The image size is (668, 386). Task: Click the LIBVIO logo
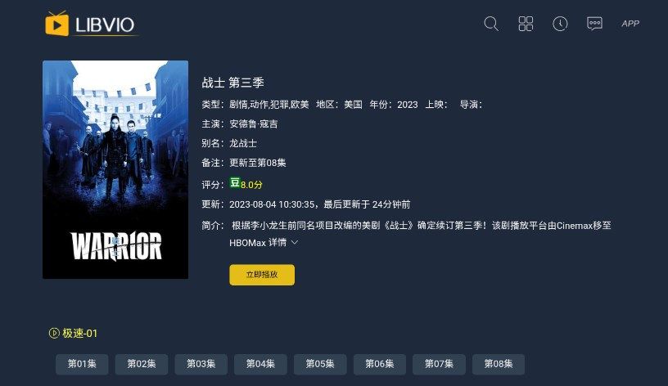pos(90,24)
